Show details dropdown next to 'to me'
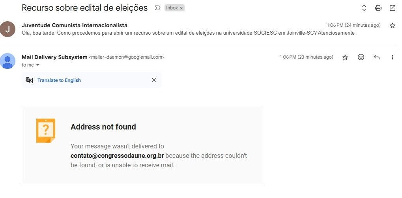The image size is (402, 198). point(38,65)
